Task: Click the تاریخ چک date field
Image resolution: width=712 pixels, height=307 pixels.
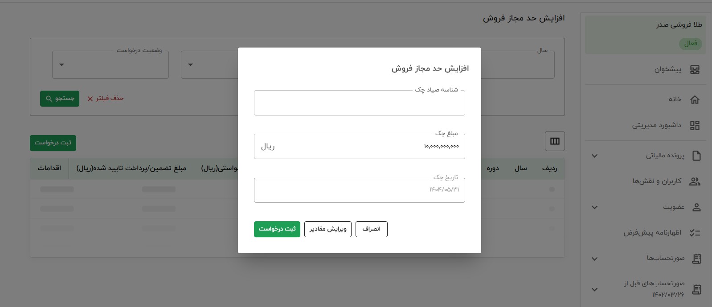Action: (360, 190)
